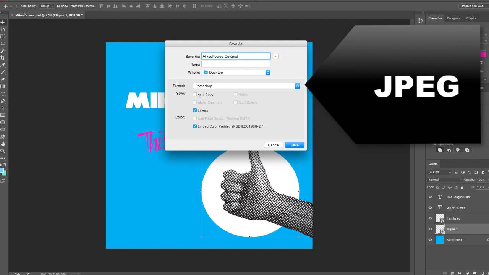The width and height of the screenshot is (489, 275).
Task: Add a layer mask from Layers footer
Action: coord(460,273)
